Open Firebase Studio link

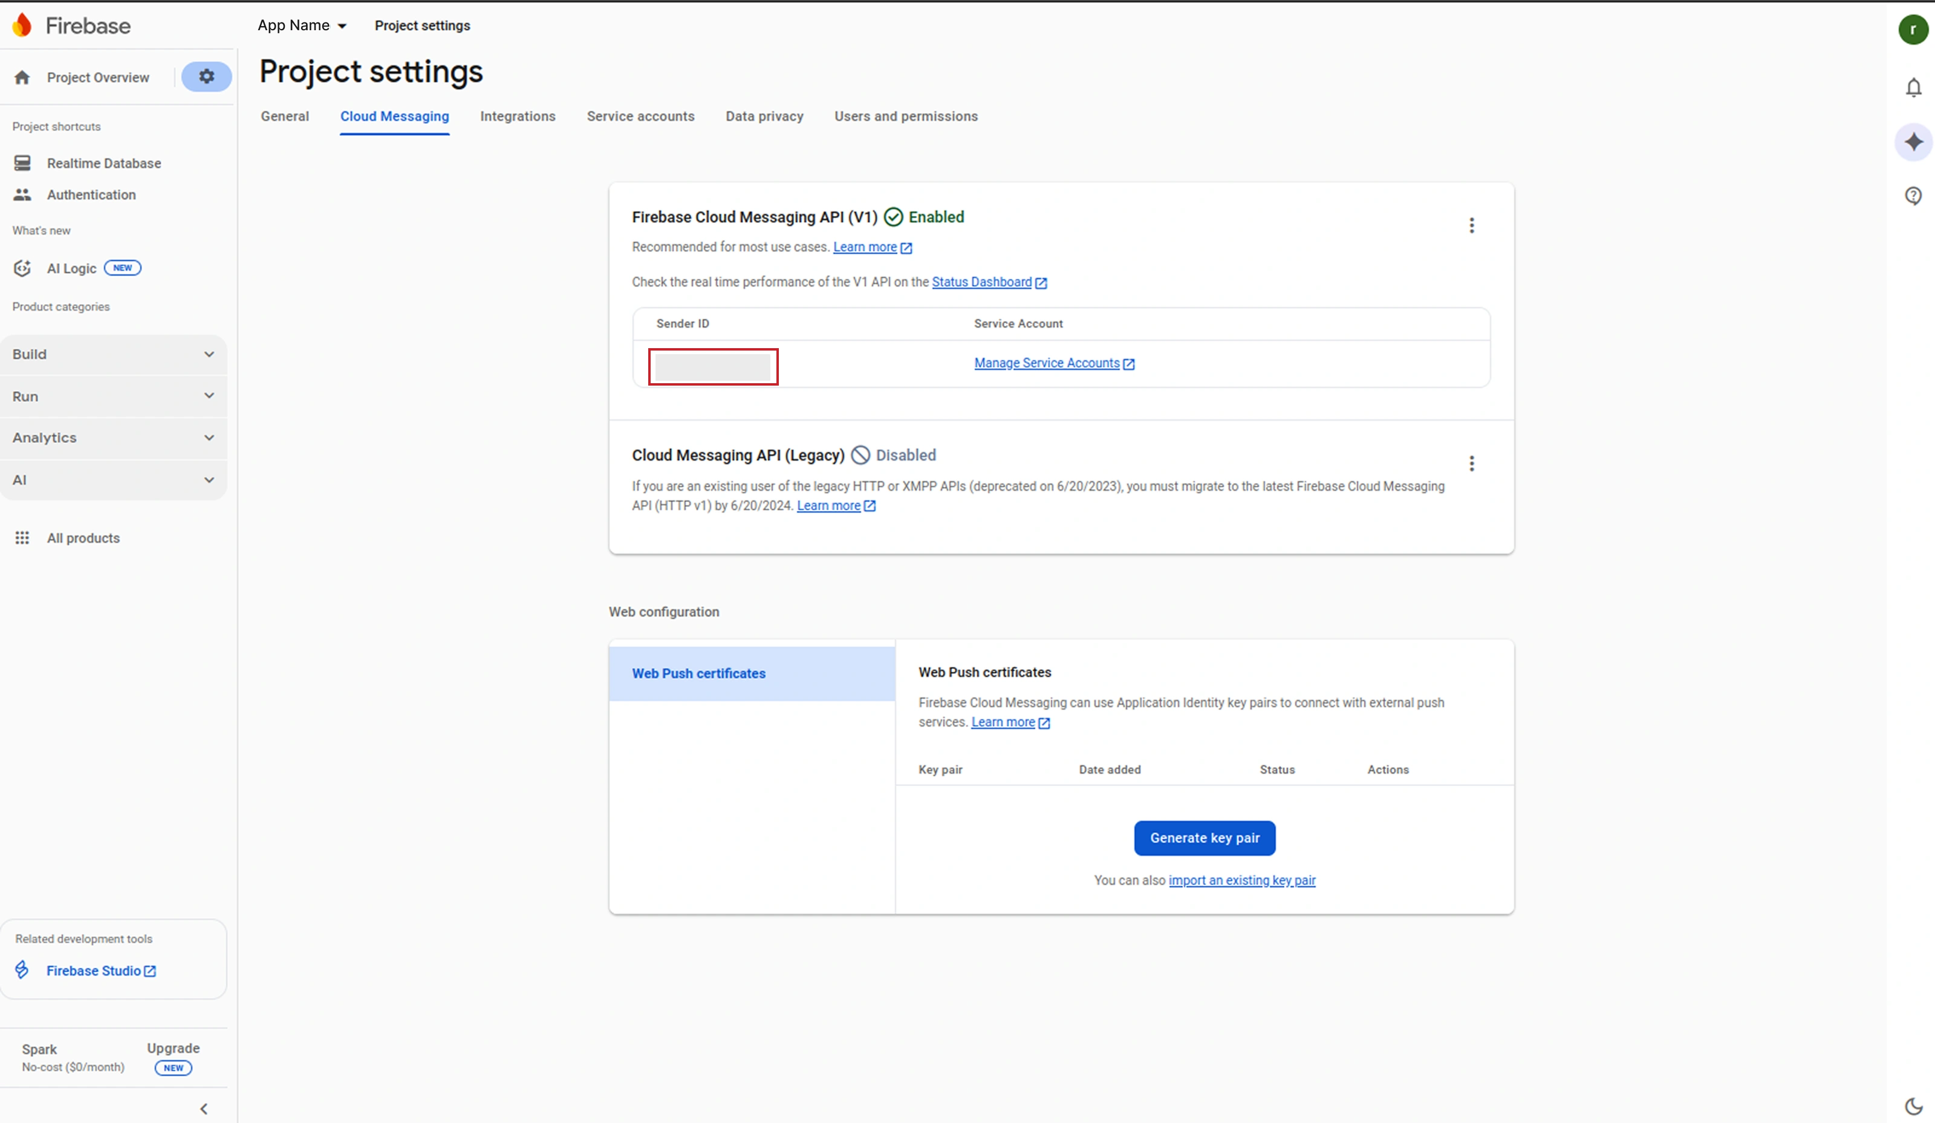102,971
